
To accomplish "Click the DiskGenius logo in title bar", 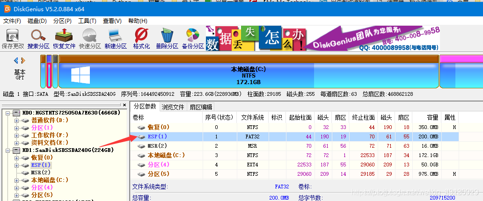I will pos(7,9).
